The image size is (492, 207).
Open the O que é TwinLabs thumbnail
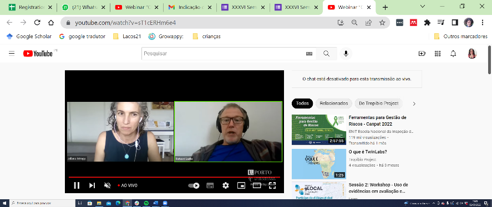[x=319, y=163]
